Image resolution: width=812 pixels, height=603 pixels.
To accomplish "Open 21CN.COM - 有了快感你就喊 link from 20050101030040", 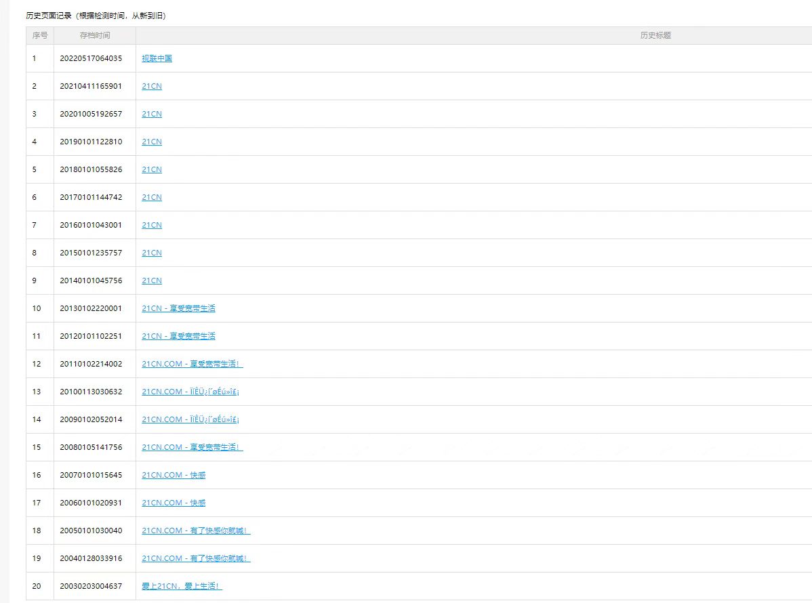I will (196, 531).
